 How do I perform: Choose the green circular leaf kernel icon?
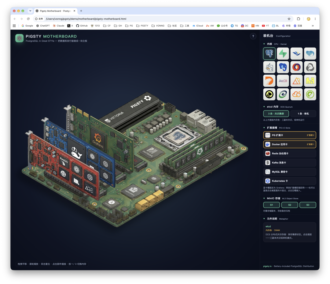click(x=310, y=94)
